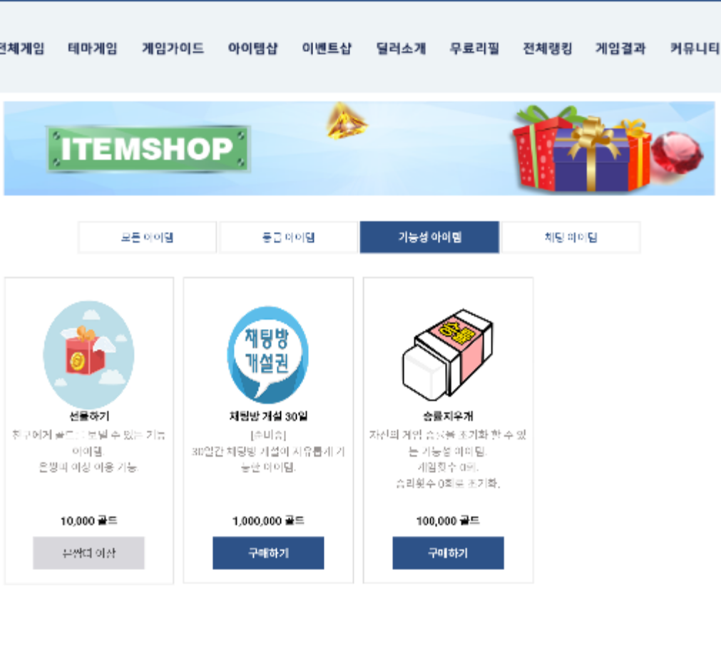Open the 무료리필 menu item
The width and height of the screenshot is (721, 665).
[474, 49]
